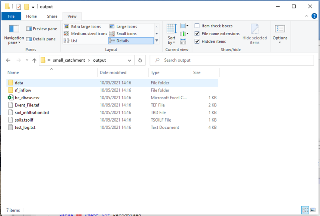
Task: Click the Options icon in the ribbon
Action: pyautogui.click(x=280, y=29)
